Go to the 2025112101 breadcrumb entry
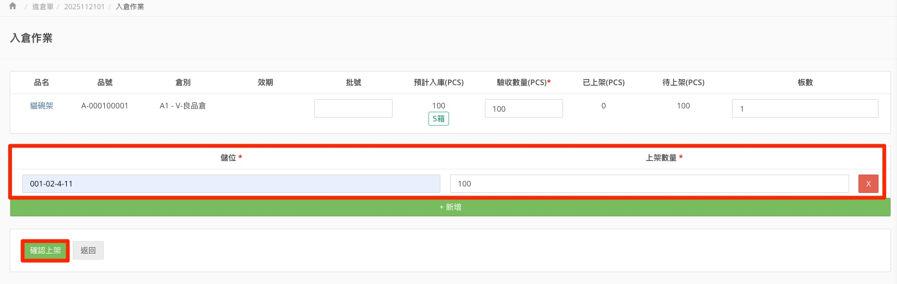Screen dimensions: 897x284 point(84,7)
